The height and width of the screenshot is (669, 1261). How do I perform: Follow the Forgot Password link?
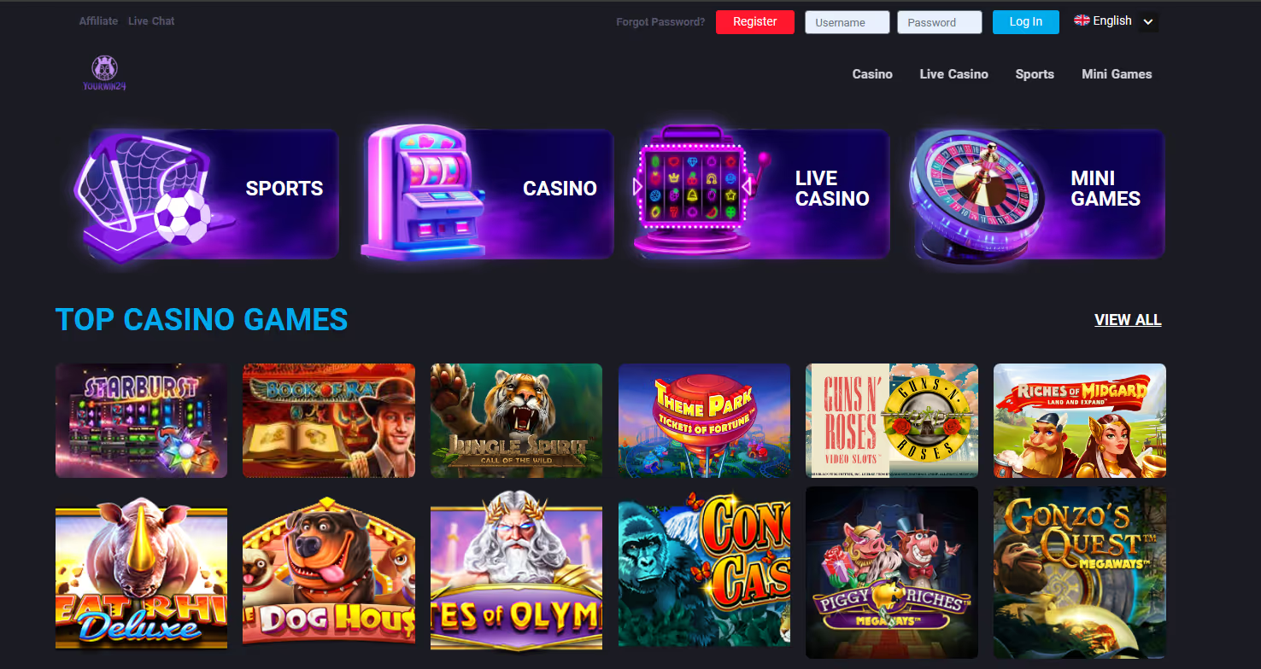click(660, 22)
